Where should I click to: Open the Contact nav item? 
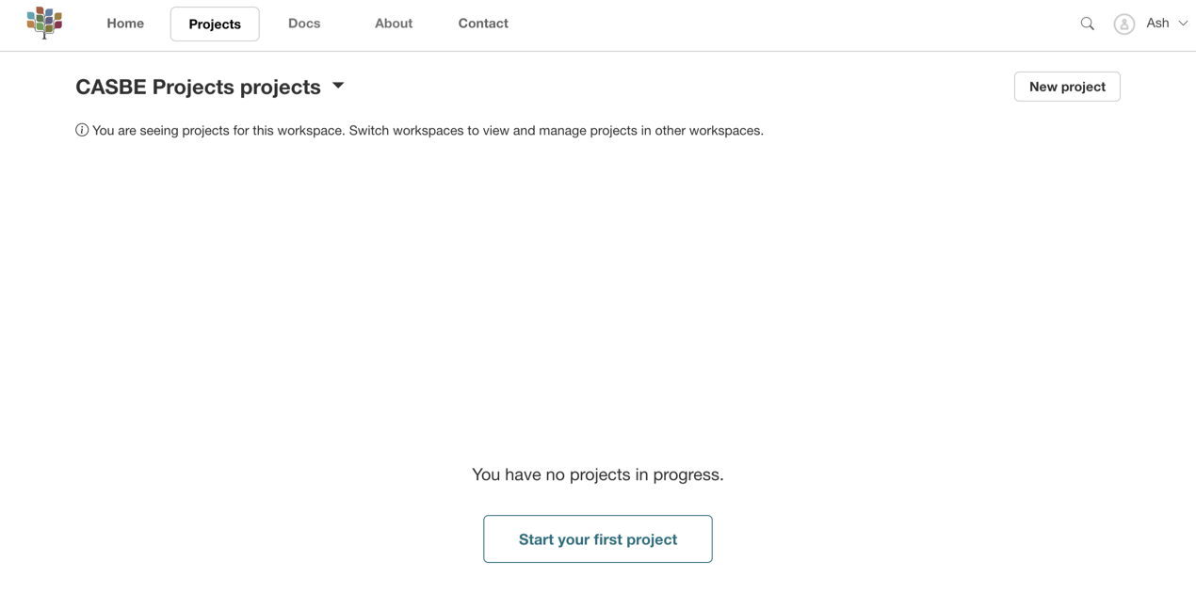483,24
